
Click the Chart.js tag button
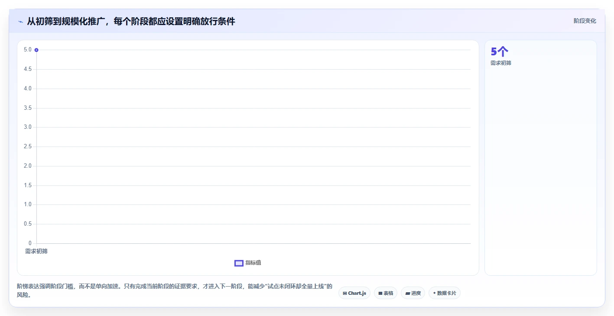[354, 293]
